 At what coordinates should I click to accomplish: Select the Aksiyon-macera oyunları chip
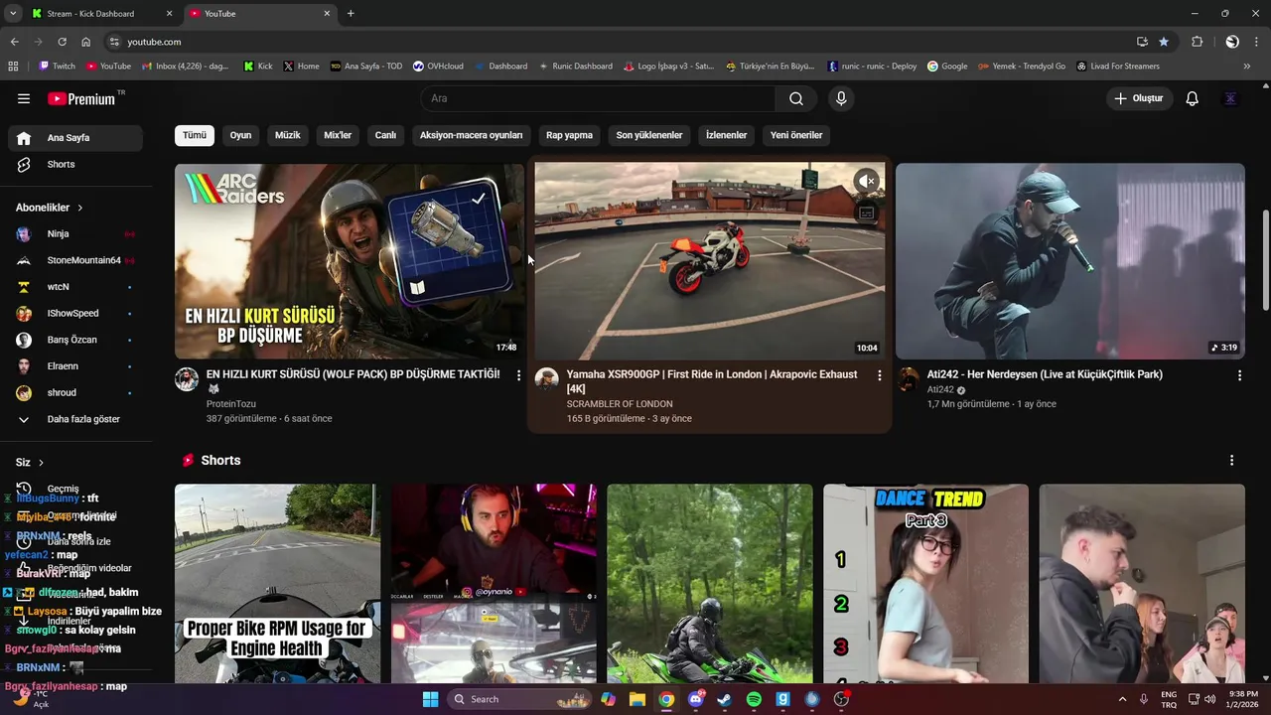pos(471,135)
